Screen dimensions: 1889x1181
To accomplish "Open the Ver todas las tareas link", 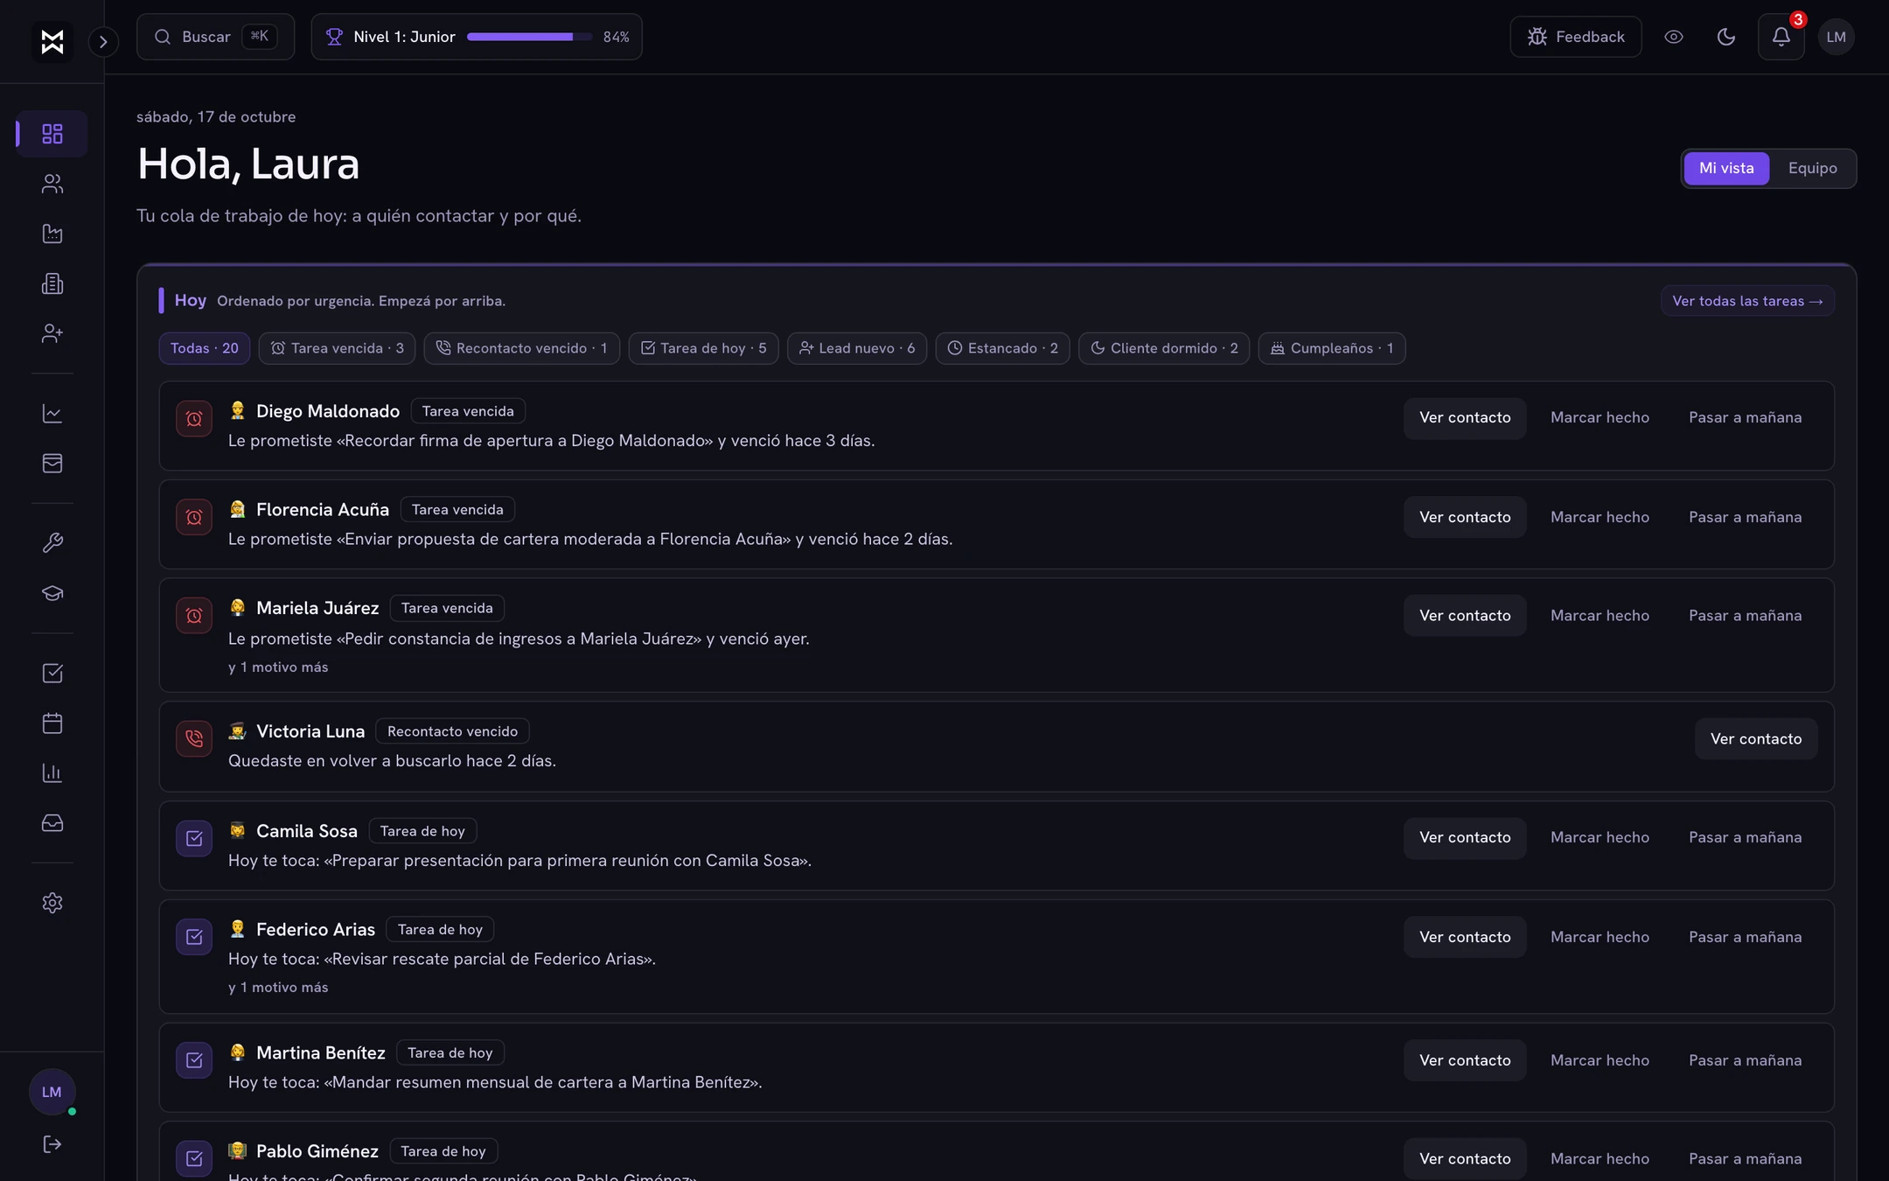I will click(x=1747, y=301).
